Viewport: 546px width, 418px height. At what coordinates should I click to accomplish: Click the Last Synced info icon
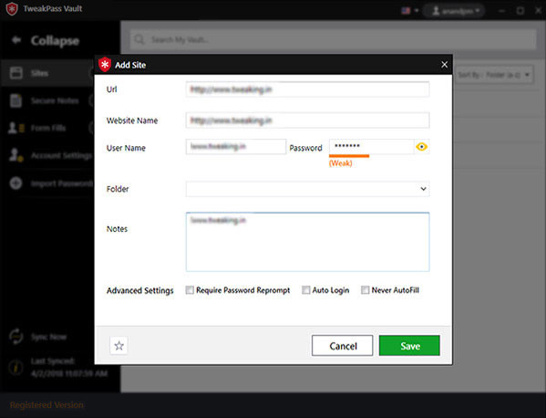click(16, 367)
